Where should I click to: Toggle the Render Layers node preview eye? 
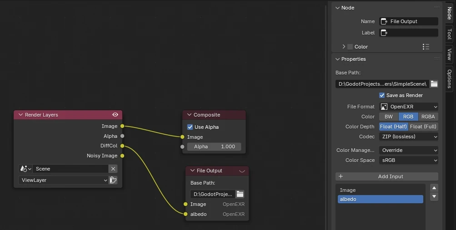(x=115, y=115)
